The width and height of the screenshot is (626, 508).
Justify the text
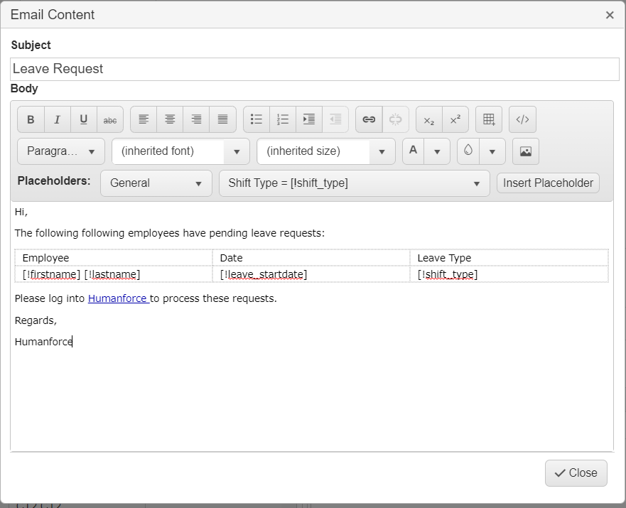tap(223, 119)
